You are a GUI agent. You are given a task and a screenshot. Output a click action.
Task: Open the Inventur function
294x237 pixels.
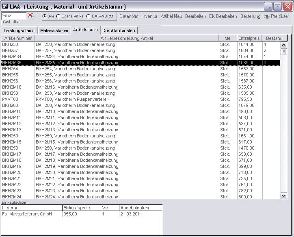pos(149,16)
